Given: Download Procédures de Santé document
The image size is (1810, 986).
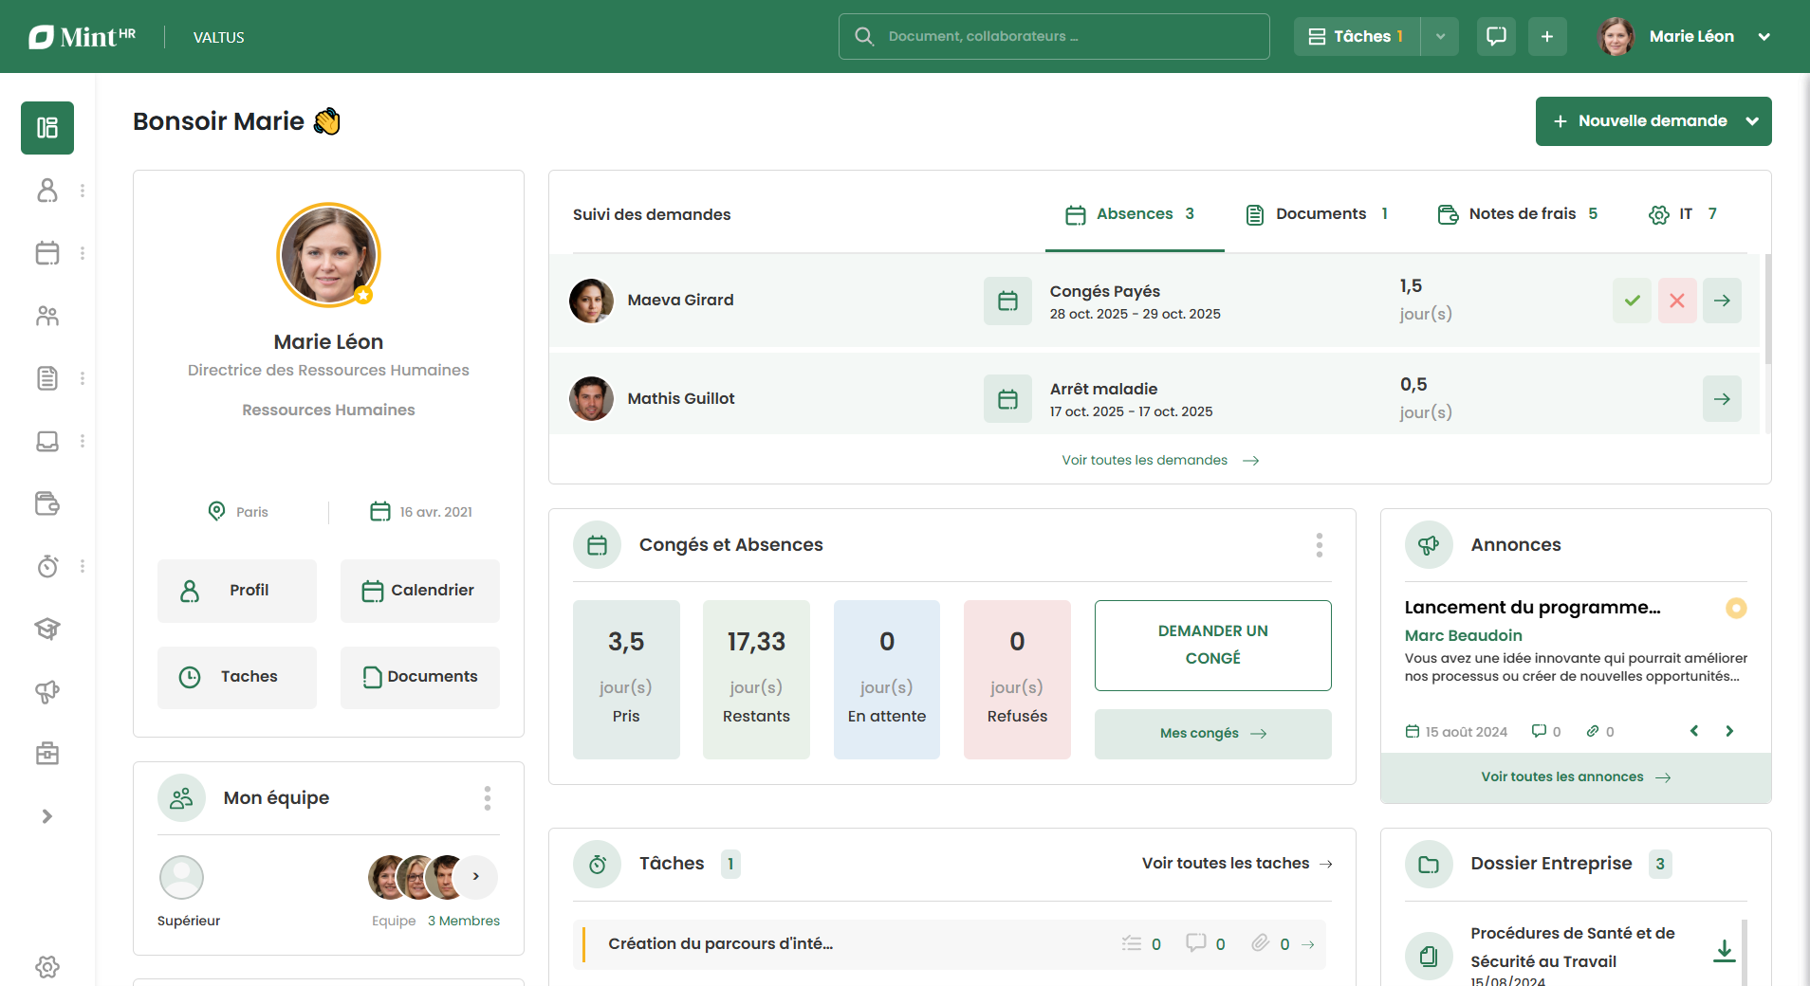Looking at the screenshot, I should pos(1724,951).
